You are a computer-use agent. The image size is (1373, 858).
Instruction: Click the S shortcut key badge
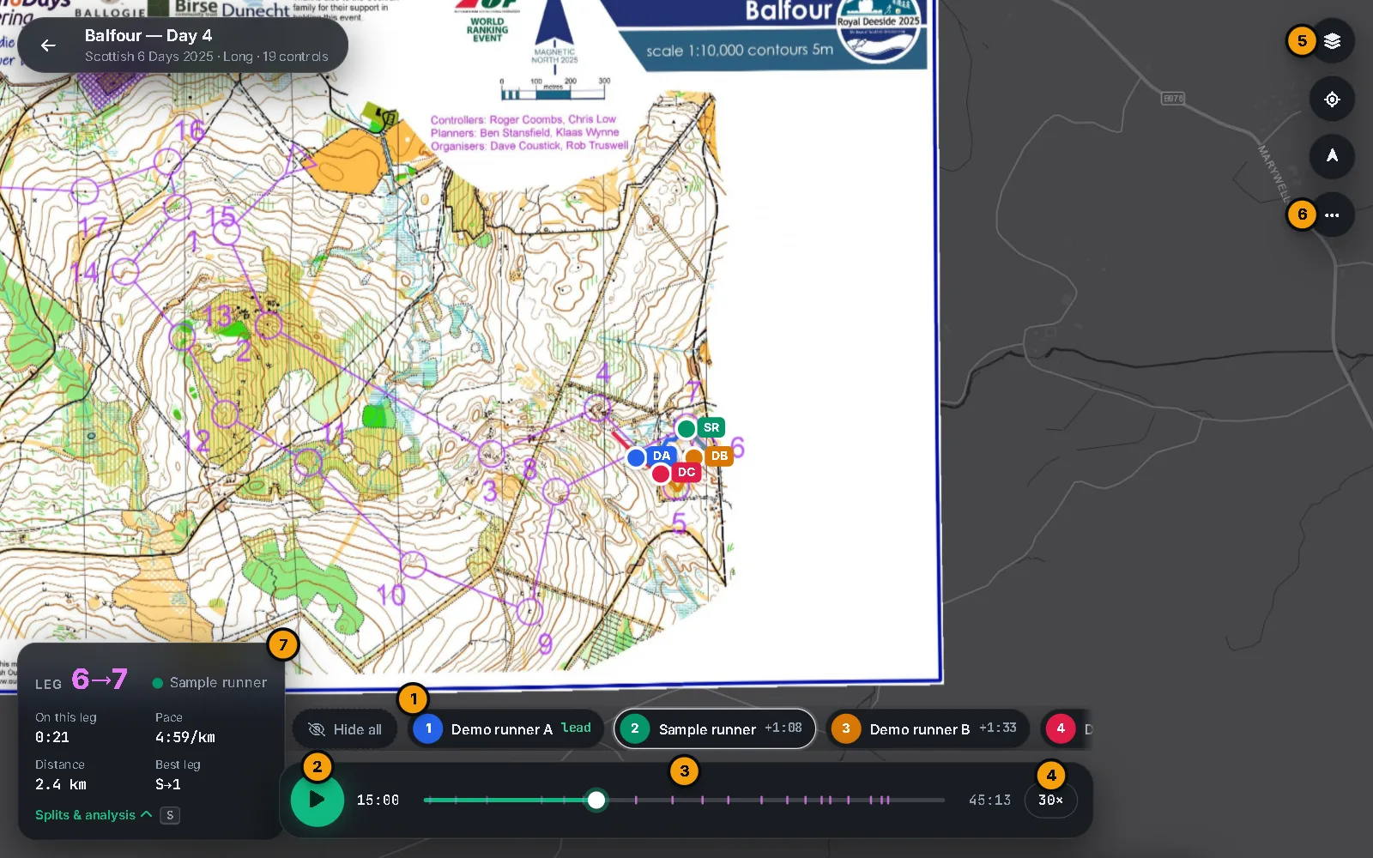(170, 815)
